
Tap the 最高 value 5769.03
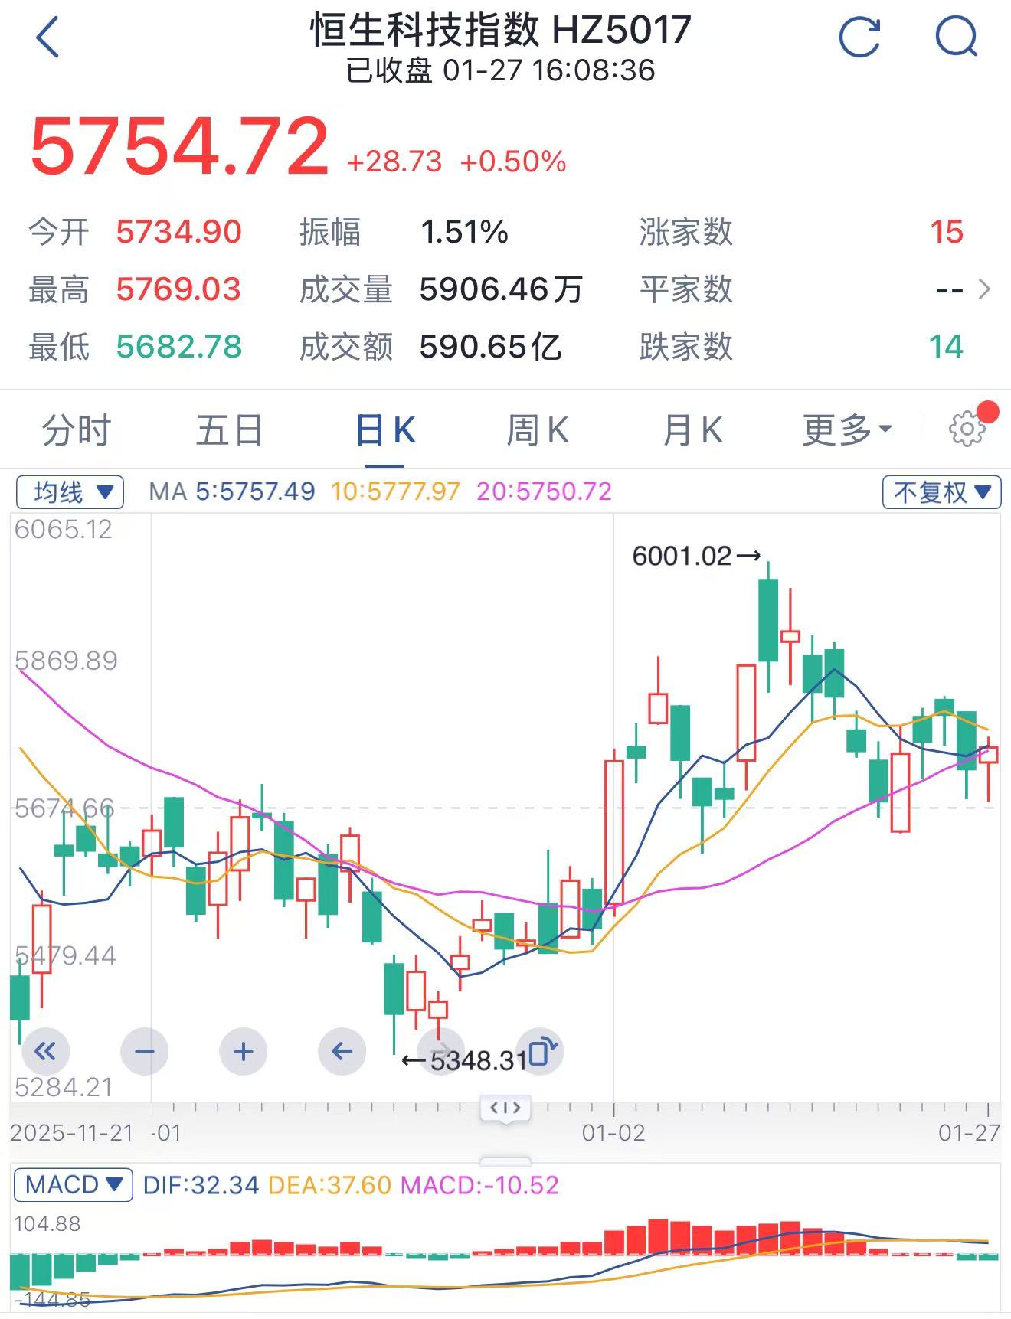[x=179, y=289]
